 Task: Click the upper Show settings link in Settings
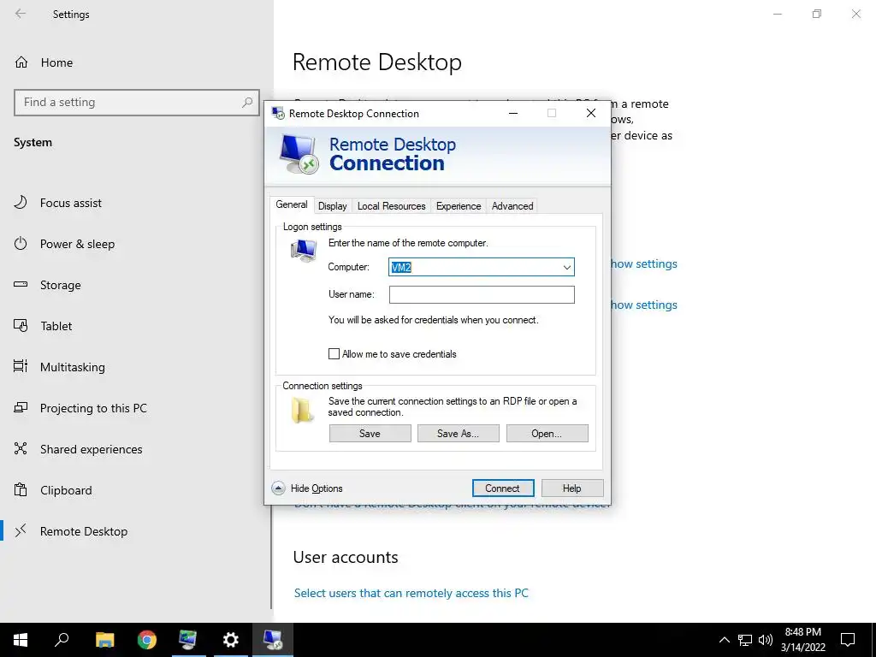point(644,263)
